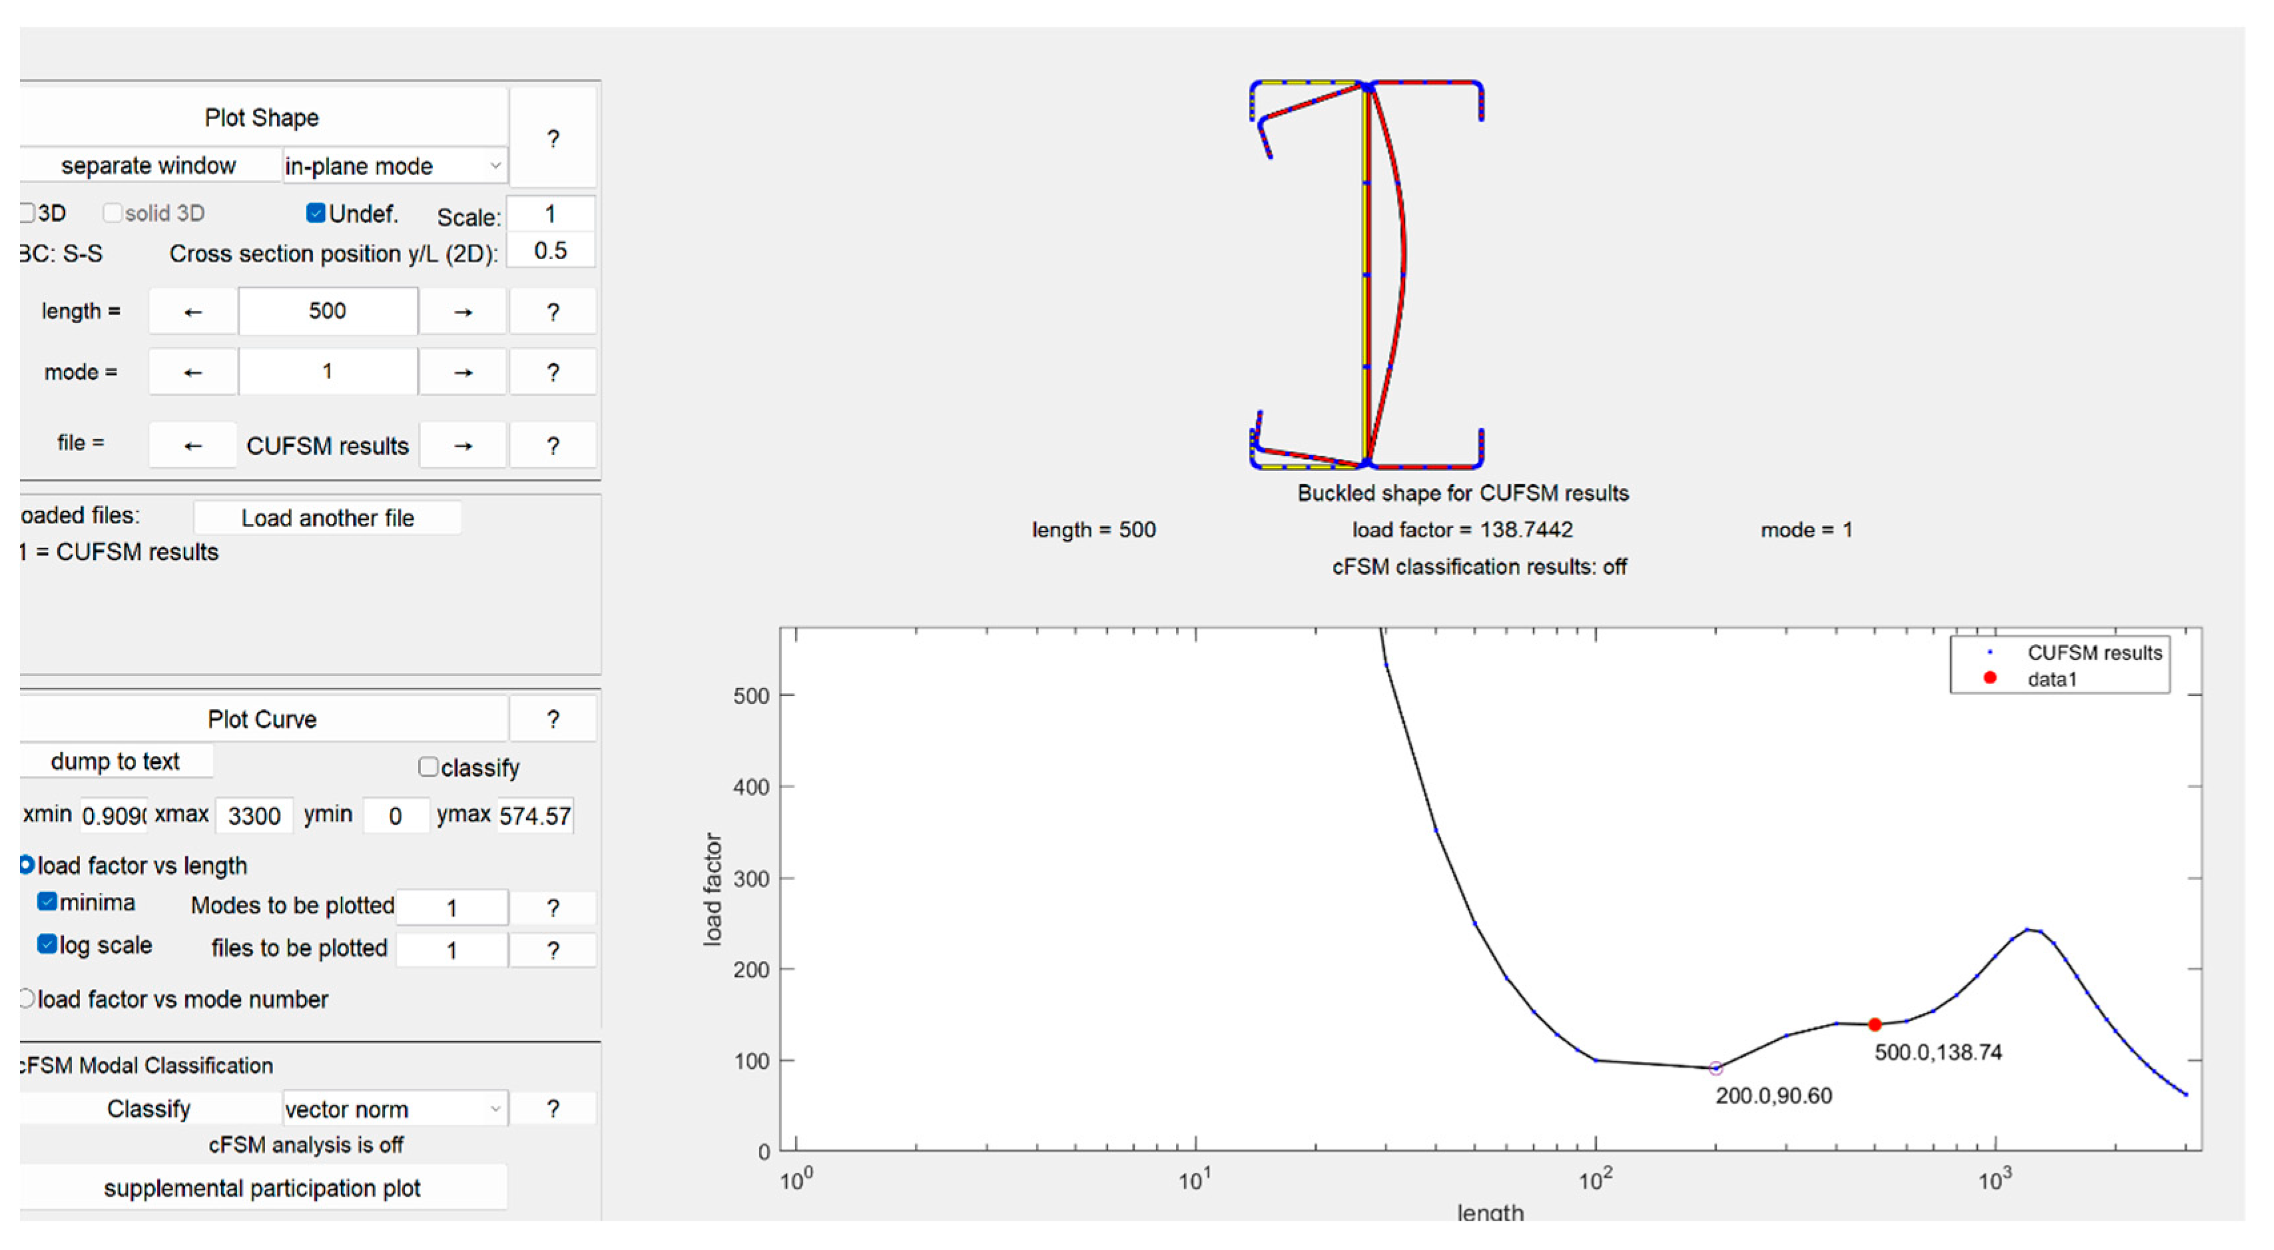
Task: Click right arrow beside CUFSM results file
Action: coord(463,445)
